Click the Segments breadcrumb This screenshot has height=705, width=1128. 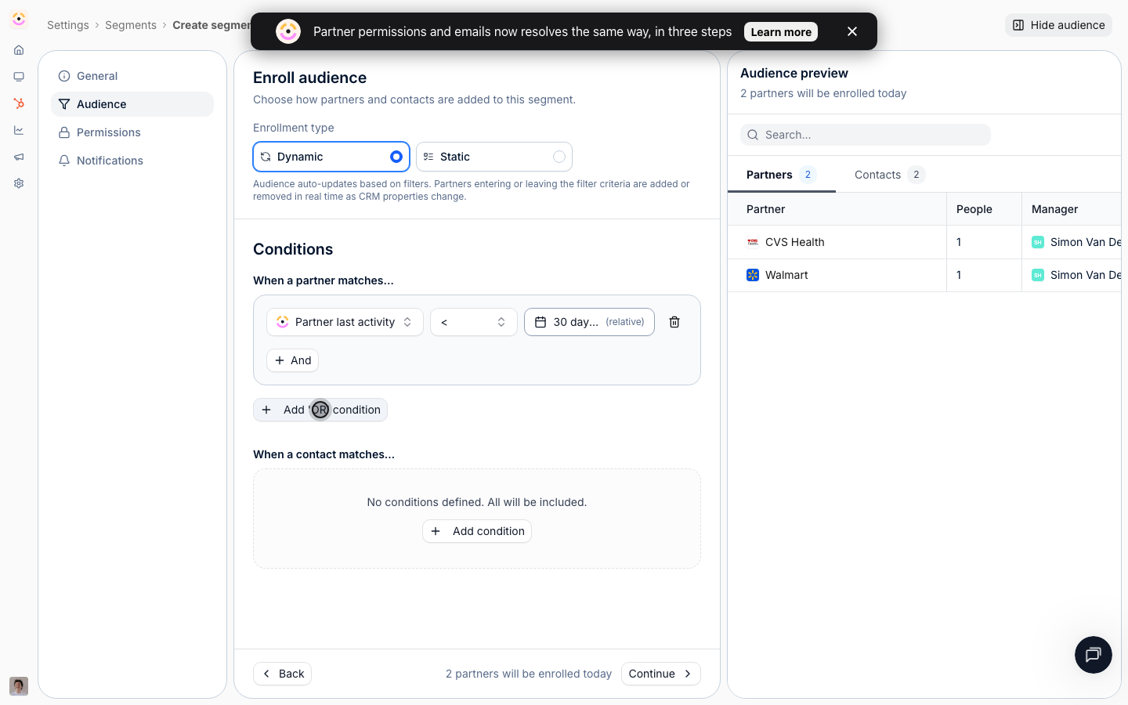(131, 25)
